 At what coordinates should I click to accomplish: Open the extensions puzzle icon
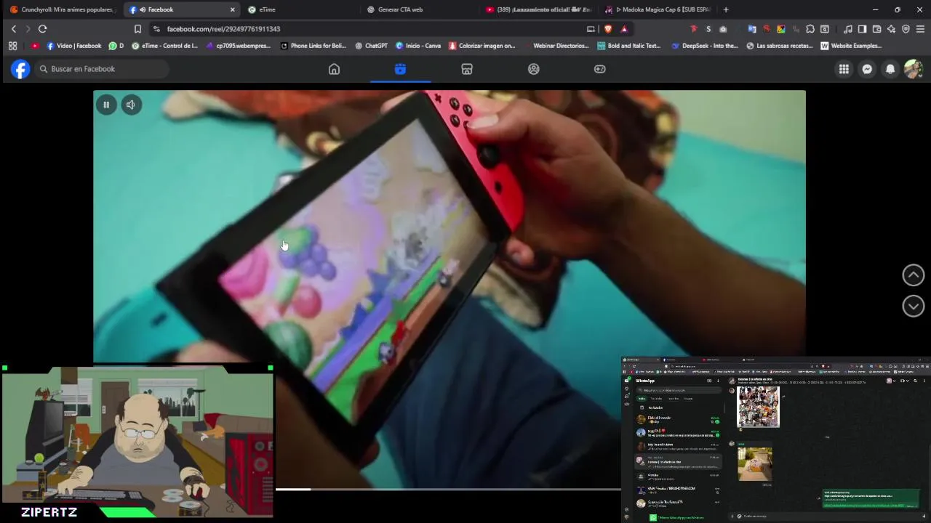[810, 29]
